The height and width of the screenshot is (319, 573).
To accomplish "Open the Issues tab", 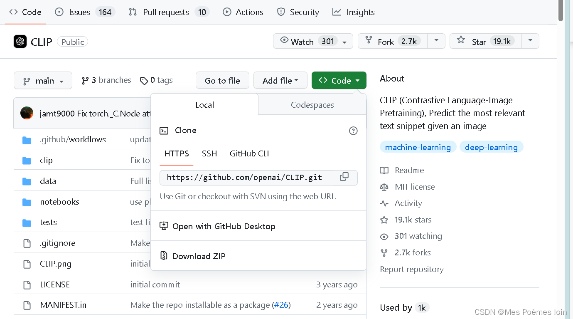I will (85, 12).
